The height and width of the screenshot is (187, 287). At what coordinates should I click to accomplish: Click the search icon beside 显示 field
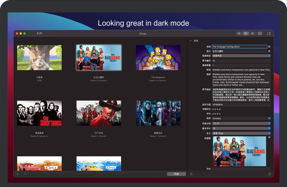[269, 51]
